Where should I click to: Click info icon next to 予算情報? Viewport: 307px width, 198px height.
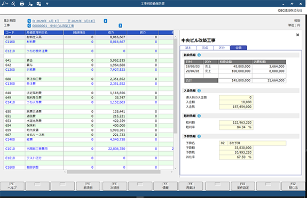click(199, 136)
